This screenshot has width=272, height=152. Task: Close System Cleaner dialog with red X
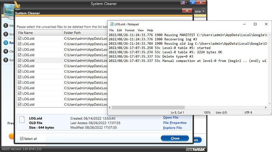[187, 11]
